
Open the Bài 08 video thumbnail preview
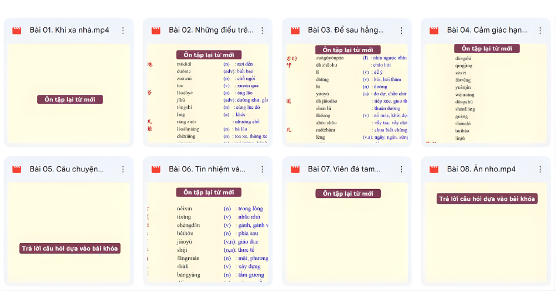486,232
